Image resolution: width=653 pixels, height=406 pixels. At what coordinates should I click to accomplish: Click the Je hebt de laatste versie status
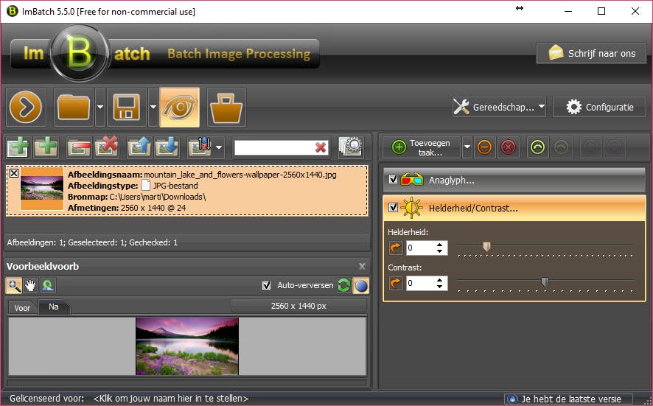pyautogui.click(x=568, y=399)
